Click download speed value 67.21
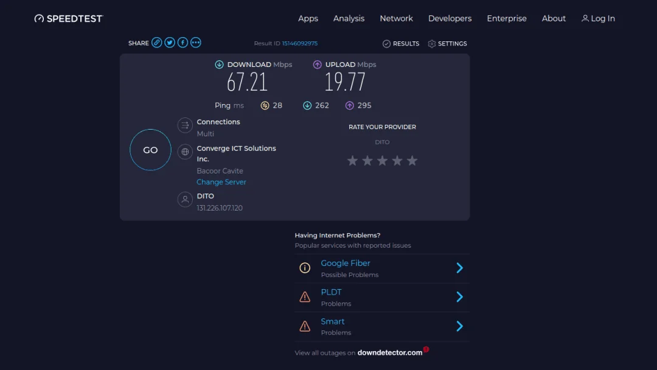Image resolution: width=657 pixels, height=370 pixels. point(247,82)
